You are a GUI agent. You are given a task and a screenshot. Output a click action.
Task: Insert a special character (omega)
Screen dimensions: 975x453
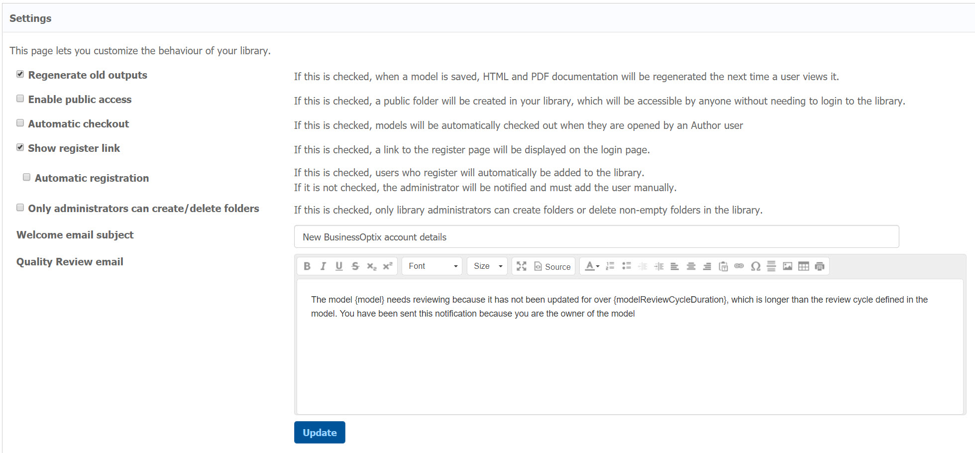[x=755, y=266]
